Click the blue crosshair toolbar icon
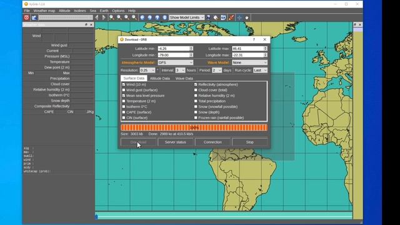The height and width of the screenshot is (225, 400). (239, 17)
